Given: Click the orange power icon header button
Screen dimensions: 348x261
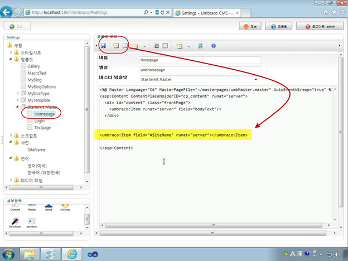Looking at the screenshot, I should tap(250, 26).
